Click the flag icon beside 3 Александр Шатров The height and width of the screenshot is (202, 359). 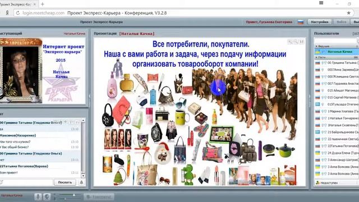point(317,160)
